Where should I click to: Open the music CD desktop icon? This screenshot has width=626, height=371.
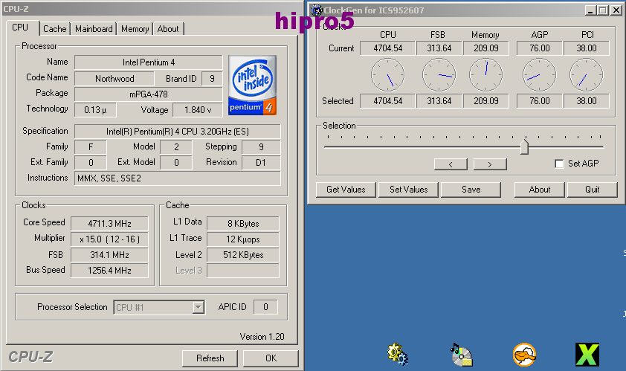point(461,355)
